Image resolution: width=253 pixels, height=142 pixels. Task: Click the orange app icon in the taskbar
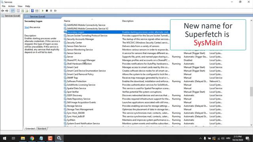tap(50, 138)
